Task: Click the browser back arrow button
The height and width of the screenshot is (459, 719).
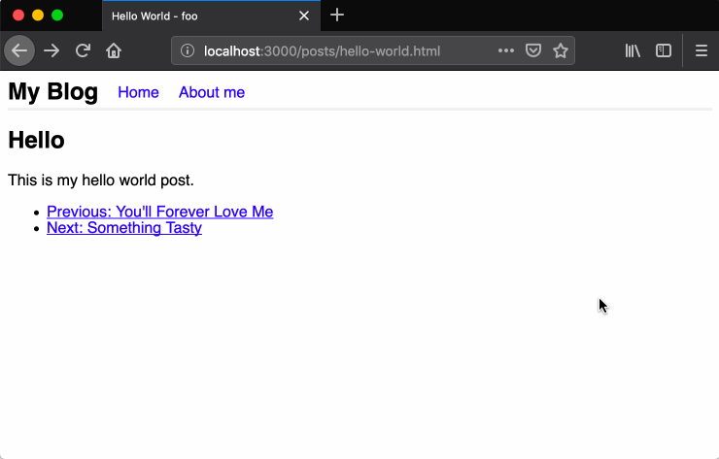Action: click(x=19, y=50)
